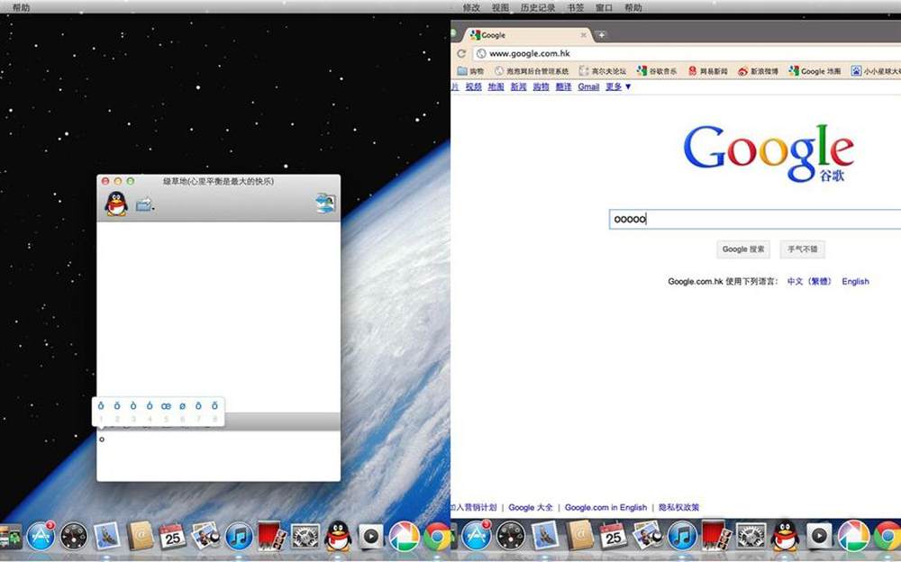Open the Google 大全 footer link
Viewport: 901px width, 562px height.
point(531,507)
